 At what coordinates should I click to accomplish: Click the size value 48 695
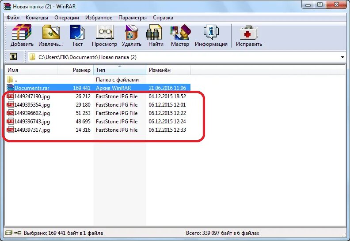coord(83,122)
